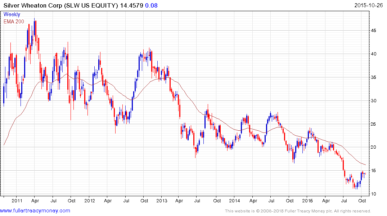
Task: Click the 30 price axis label
Action: pos(373,101)
